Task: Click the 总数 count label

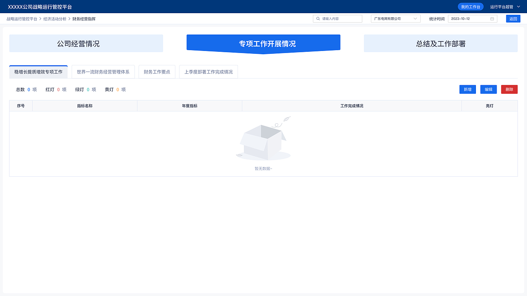Action: [20, 89]
